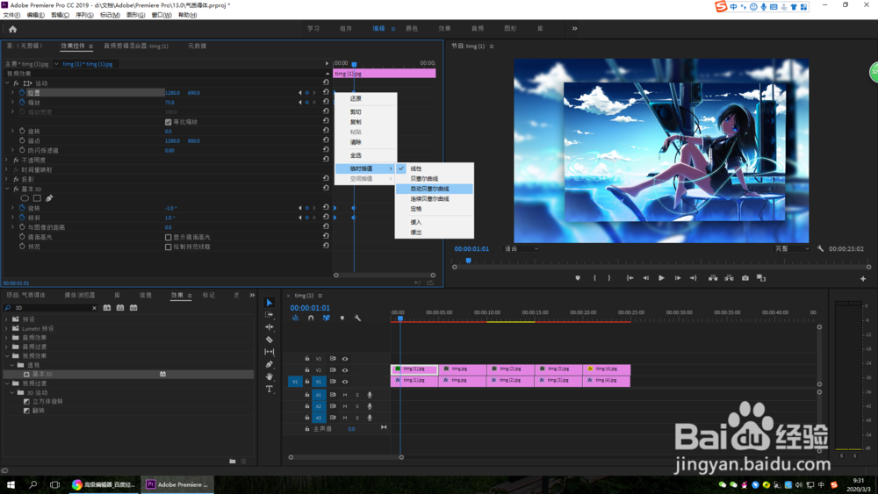Toggle timeline snap magnet icon
Screen dimensions: 878x494
(311, 318)
